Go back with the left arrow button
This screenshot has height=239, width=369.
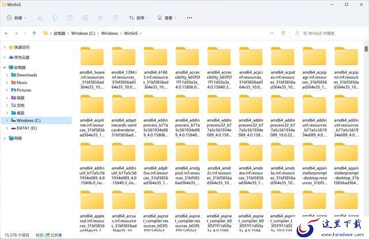(x=6, y=33)
